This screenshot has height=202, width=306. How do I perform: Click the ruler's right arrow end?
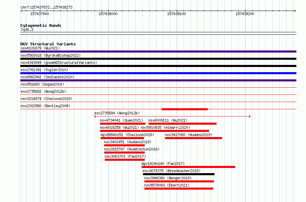(295, 11)
